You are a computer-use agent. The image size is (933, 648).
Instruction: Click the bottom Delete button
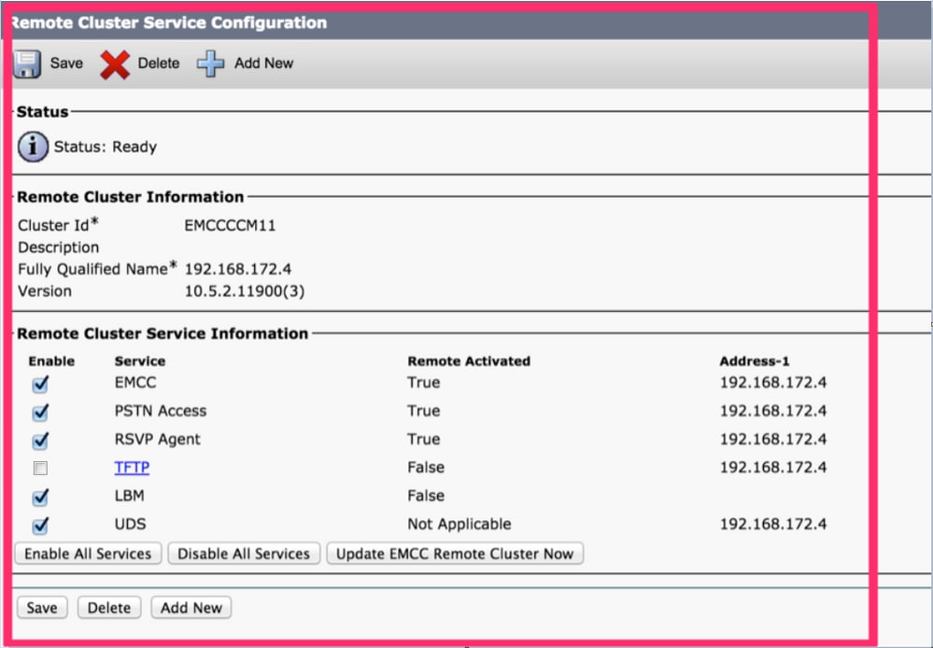[x=109, y=608]
